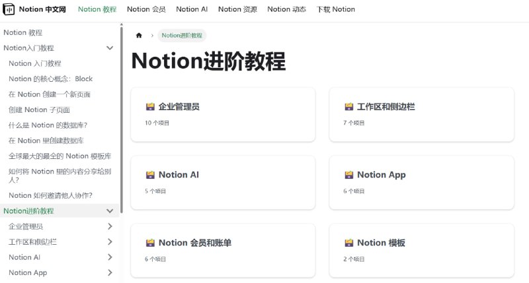Click the Notion 中文网 site title
This screenshot has width=529, height=283.
tap(42, 9)
